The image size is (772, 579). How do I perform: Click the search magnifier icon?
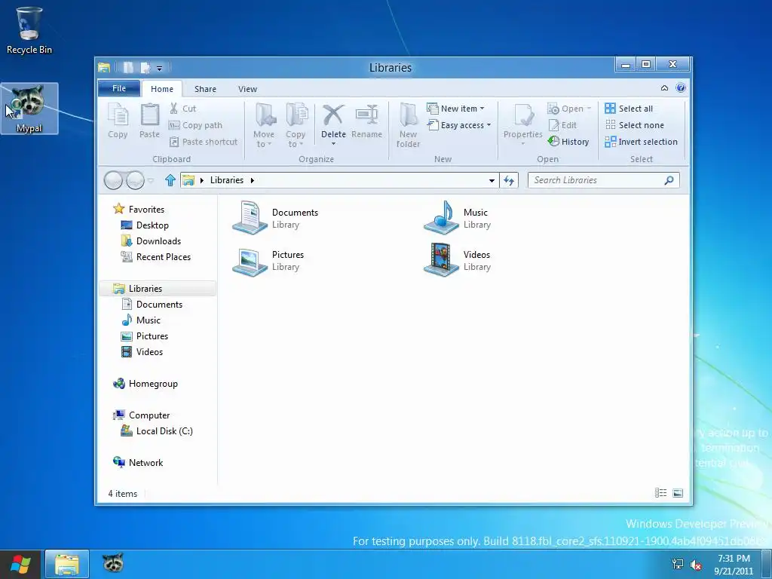tap(669, 180)
